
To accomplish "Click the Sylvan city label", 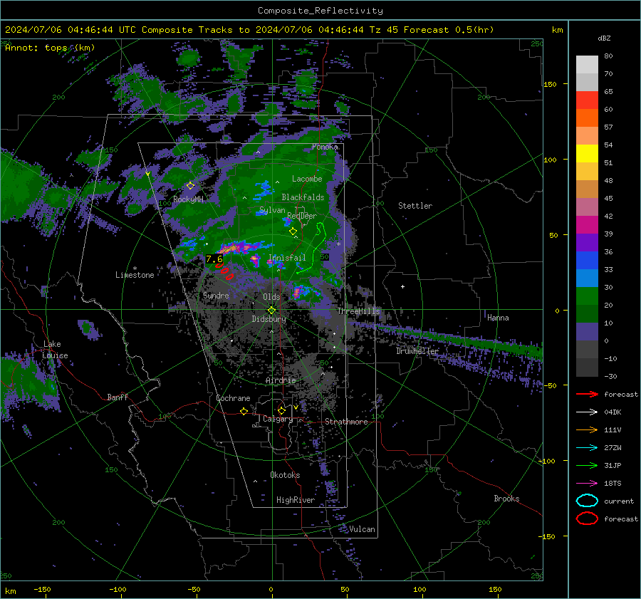I will [272, 210].
